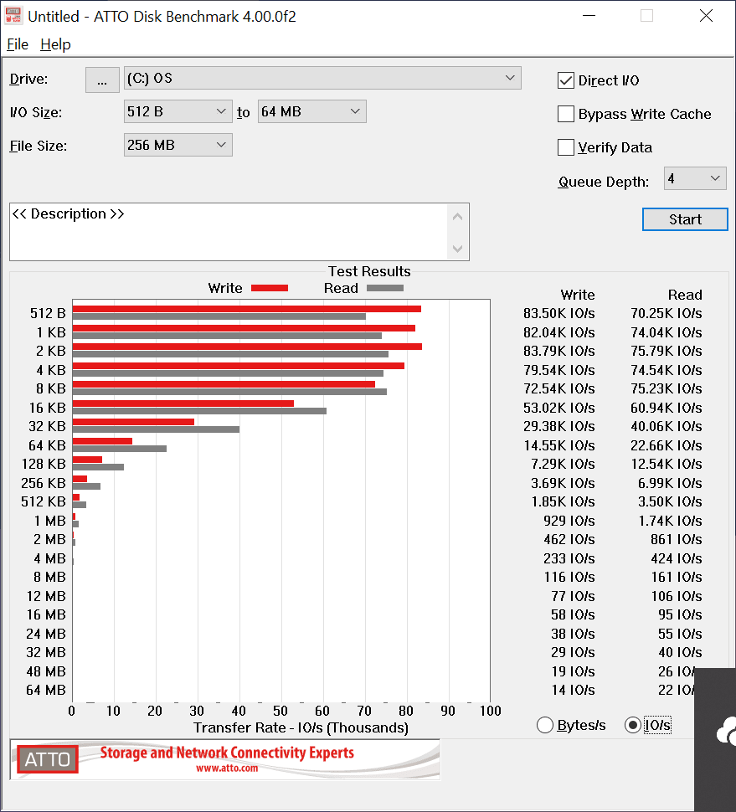Open the 64 MB maximum I/O size dropdown
The height and width of the screenshot is (812, 736).
coord(311,111)
